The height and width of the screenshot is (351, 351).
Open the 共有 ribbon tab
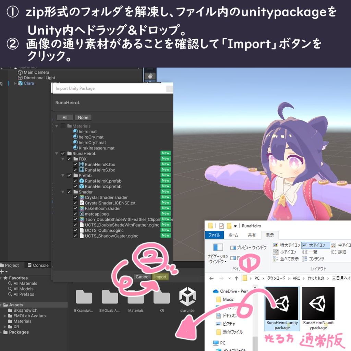pyautogui.click(x=252, y=235)
